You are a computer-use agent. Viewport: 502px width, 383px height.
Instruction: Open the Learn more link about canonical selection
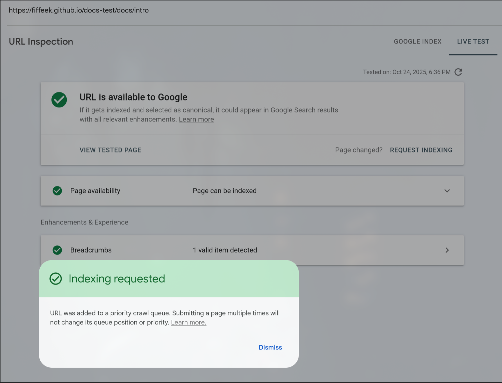point(196,119)
